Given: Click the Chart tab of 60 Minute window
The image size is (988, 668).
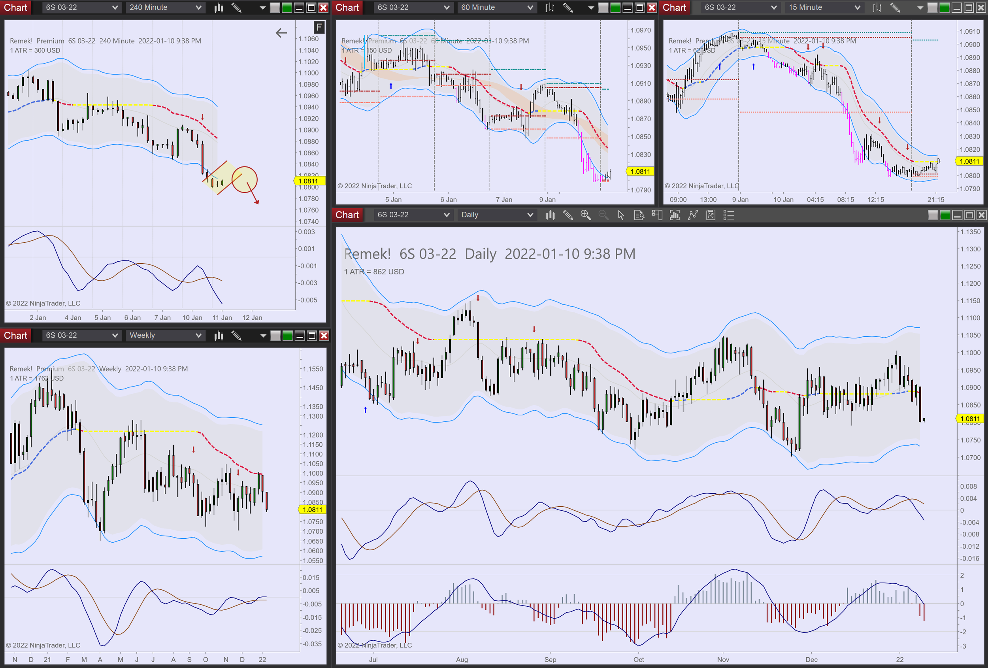Looking at the screenshot, I should pos(347,8).
